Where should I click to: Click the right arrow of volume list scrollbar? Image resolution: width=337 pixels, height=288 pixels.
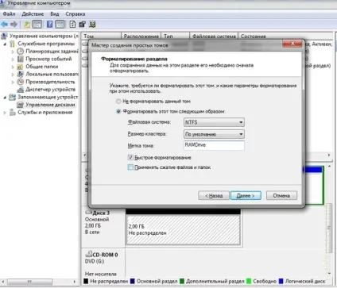point(329,155)
